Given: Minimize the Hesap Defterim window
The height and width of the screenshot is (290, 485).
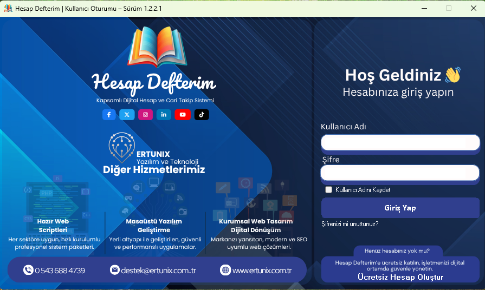Looking at the screenshot, I should point(424,8).
